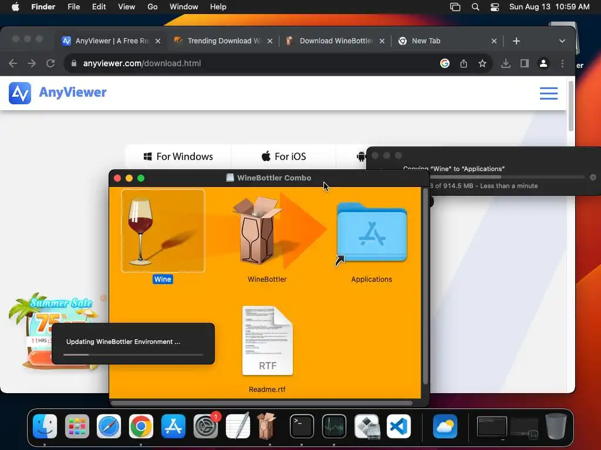Image resolution: width=601 pixels, height=450 pixels.
Task: Click the screen mirroring menu bar icon
Action: point(455,7)
